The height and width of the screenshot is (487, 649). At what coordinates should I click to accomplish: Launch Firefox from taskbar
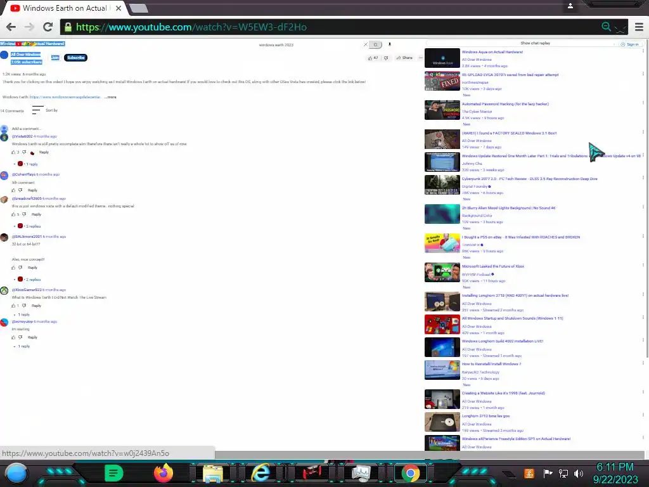coord(164,473)
